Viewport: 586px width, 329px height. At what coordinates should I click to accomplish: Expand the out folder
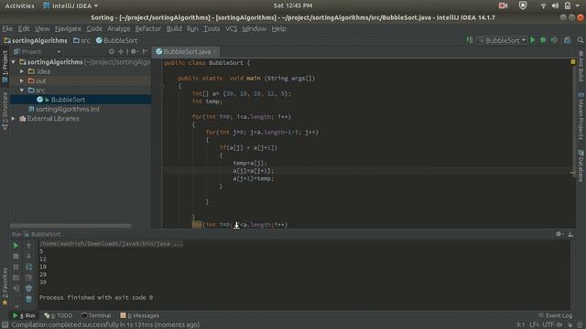tap(22, 80)
